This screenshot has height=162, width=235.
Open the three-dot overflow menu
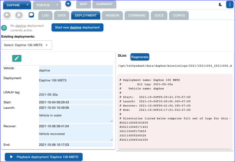coord(230,5)
